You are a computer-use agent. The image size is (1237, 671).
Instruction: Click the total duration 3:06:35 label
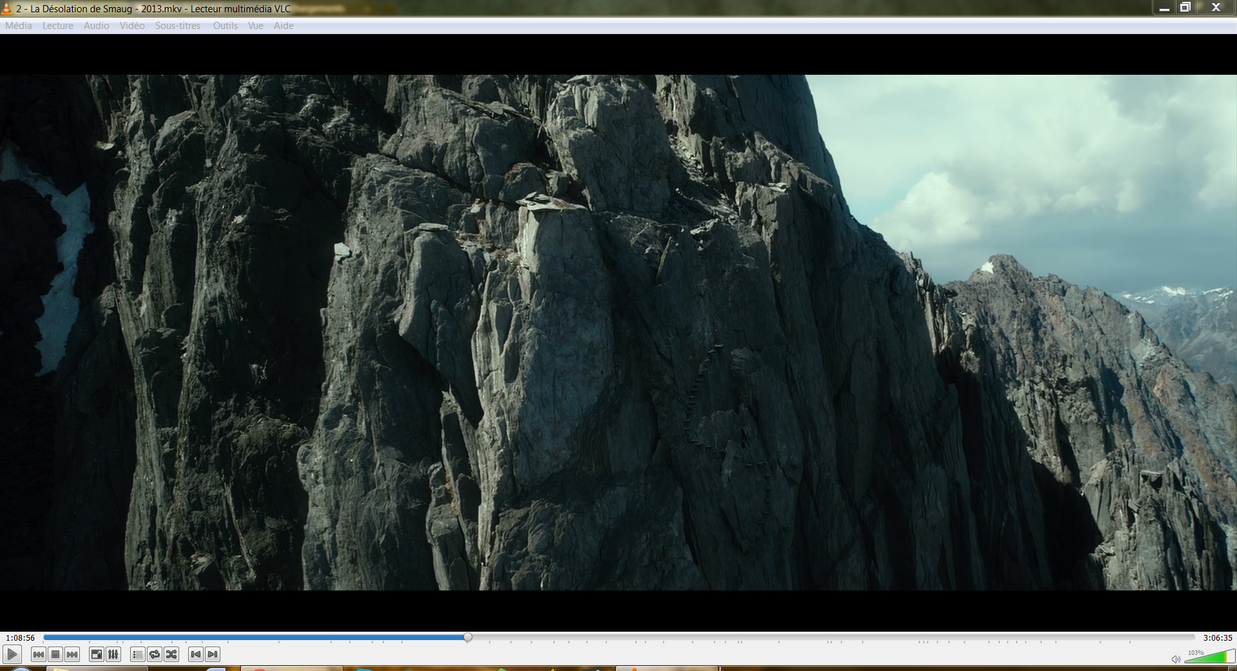(x=1218, y=637)
